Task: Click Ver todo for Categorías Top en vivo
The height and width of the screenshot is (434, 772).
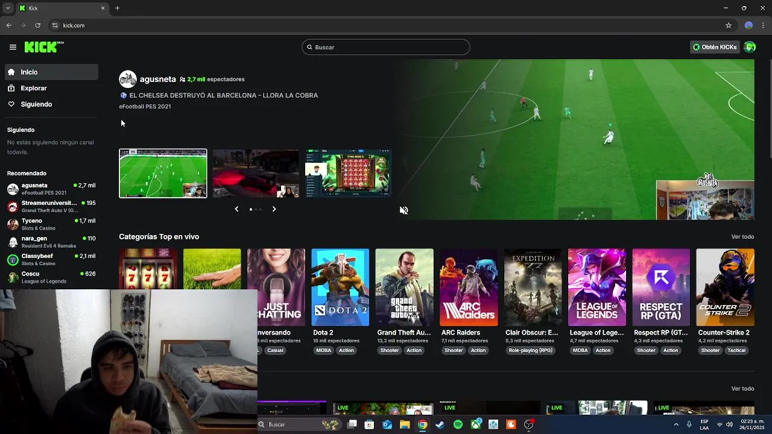Action: (742, 237)
